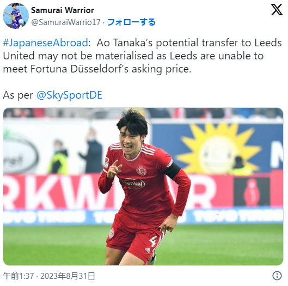Open the X logo link
The image size is (288, 286).
[277, 10]
